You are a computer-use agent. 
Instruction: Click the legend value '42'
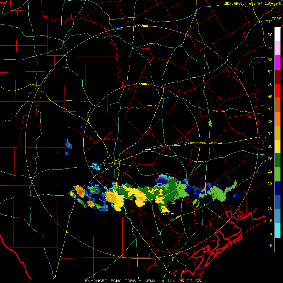point(270,109)
